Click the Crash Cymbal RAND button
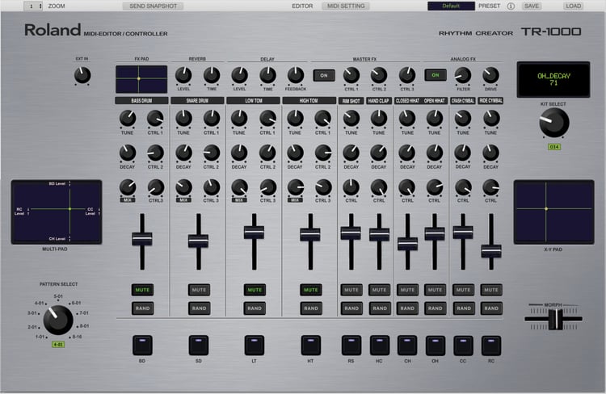The height and width of the screenshot is (394, 606). (x=464, y=308)
